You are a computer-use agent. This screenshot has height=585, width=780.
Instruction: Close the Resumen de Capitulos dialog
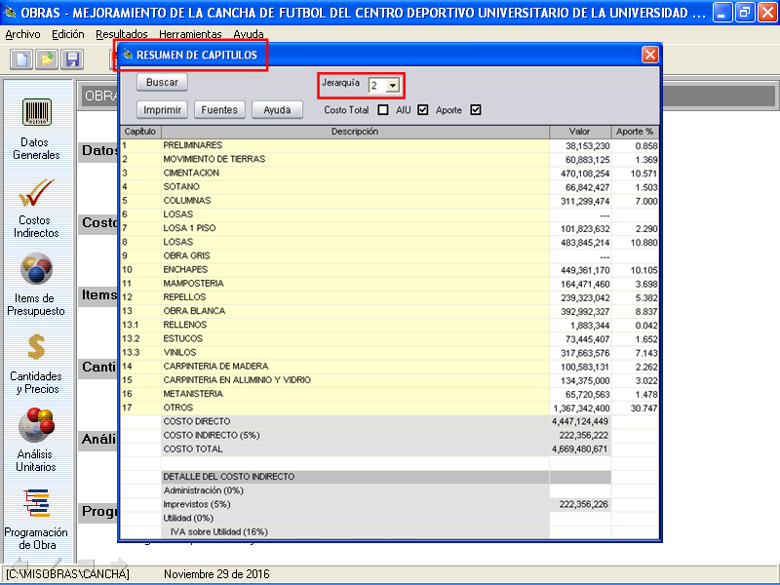pyautogui.click(x=649, y=56)
